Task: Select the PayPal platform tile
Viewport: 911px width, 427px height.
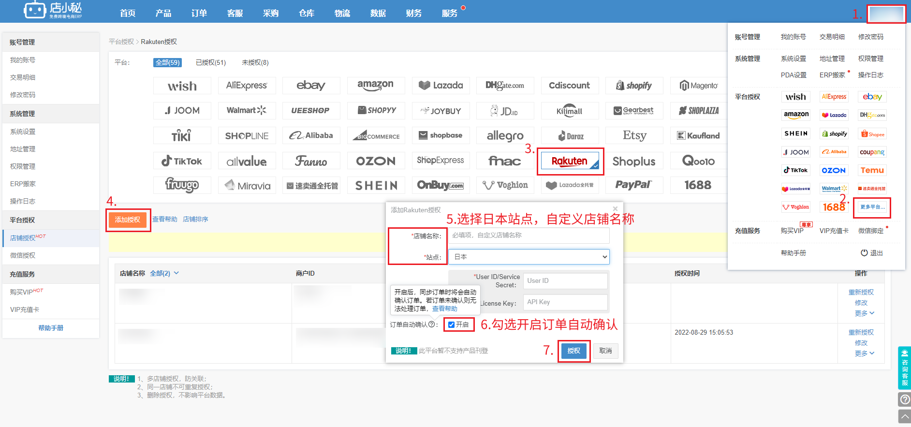Action: (634, 185)
